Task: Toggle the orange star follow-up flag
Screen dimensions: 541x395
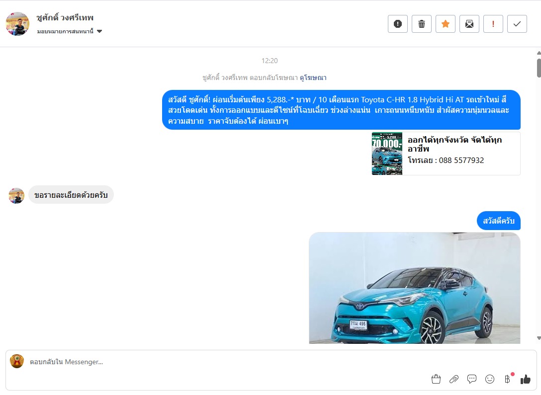Action: coord(445,24)
